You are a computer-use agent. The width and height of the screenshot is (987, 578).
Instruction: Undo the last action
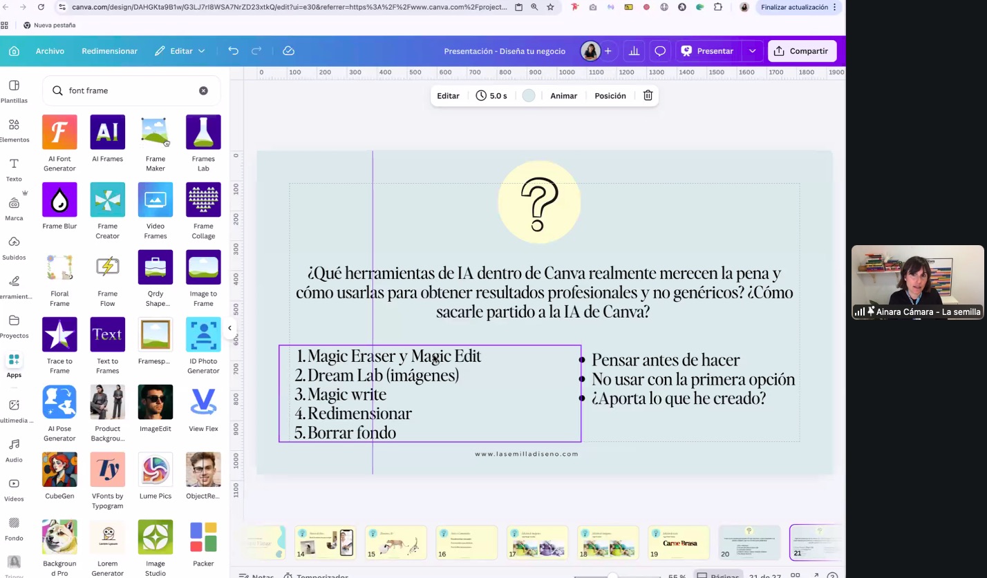[x=233, y=51]
